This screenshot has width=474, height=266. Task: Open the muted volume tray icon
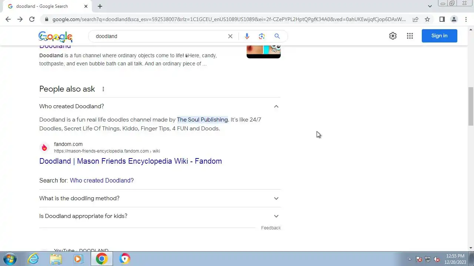(x=437, y=259)
